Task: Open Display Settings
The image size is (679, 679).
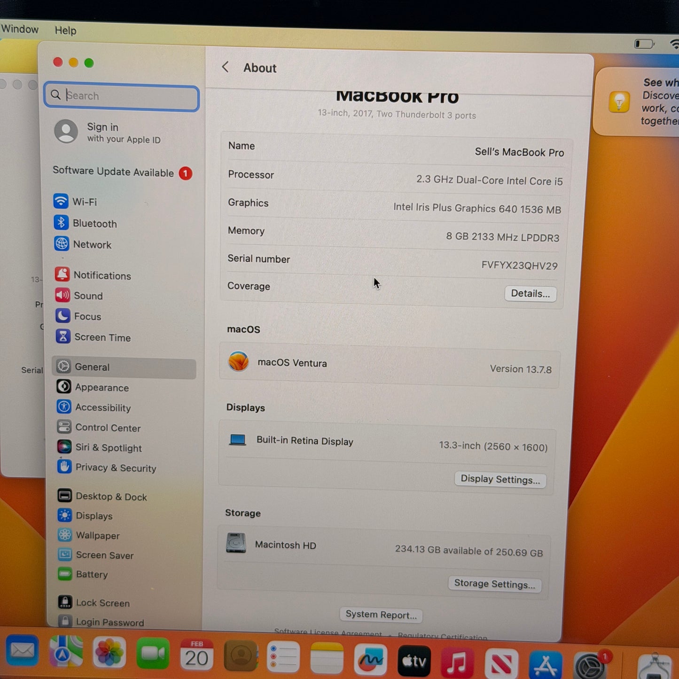Action: (x=500, y=479)
